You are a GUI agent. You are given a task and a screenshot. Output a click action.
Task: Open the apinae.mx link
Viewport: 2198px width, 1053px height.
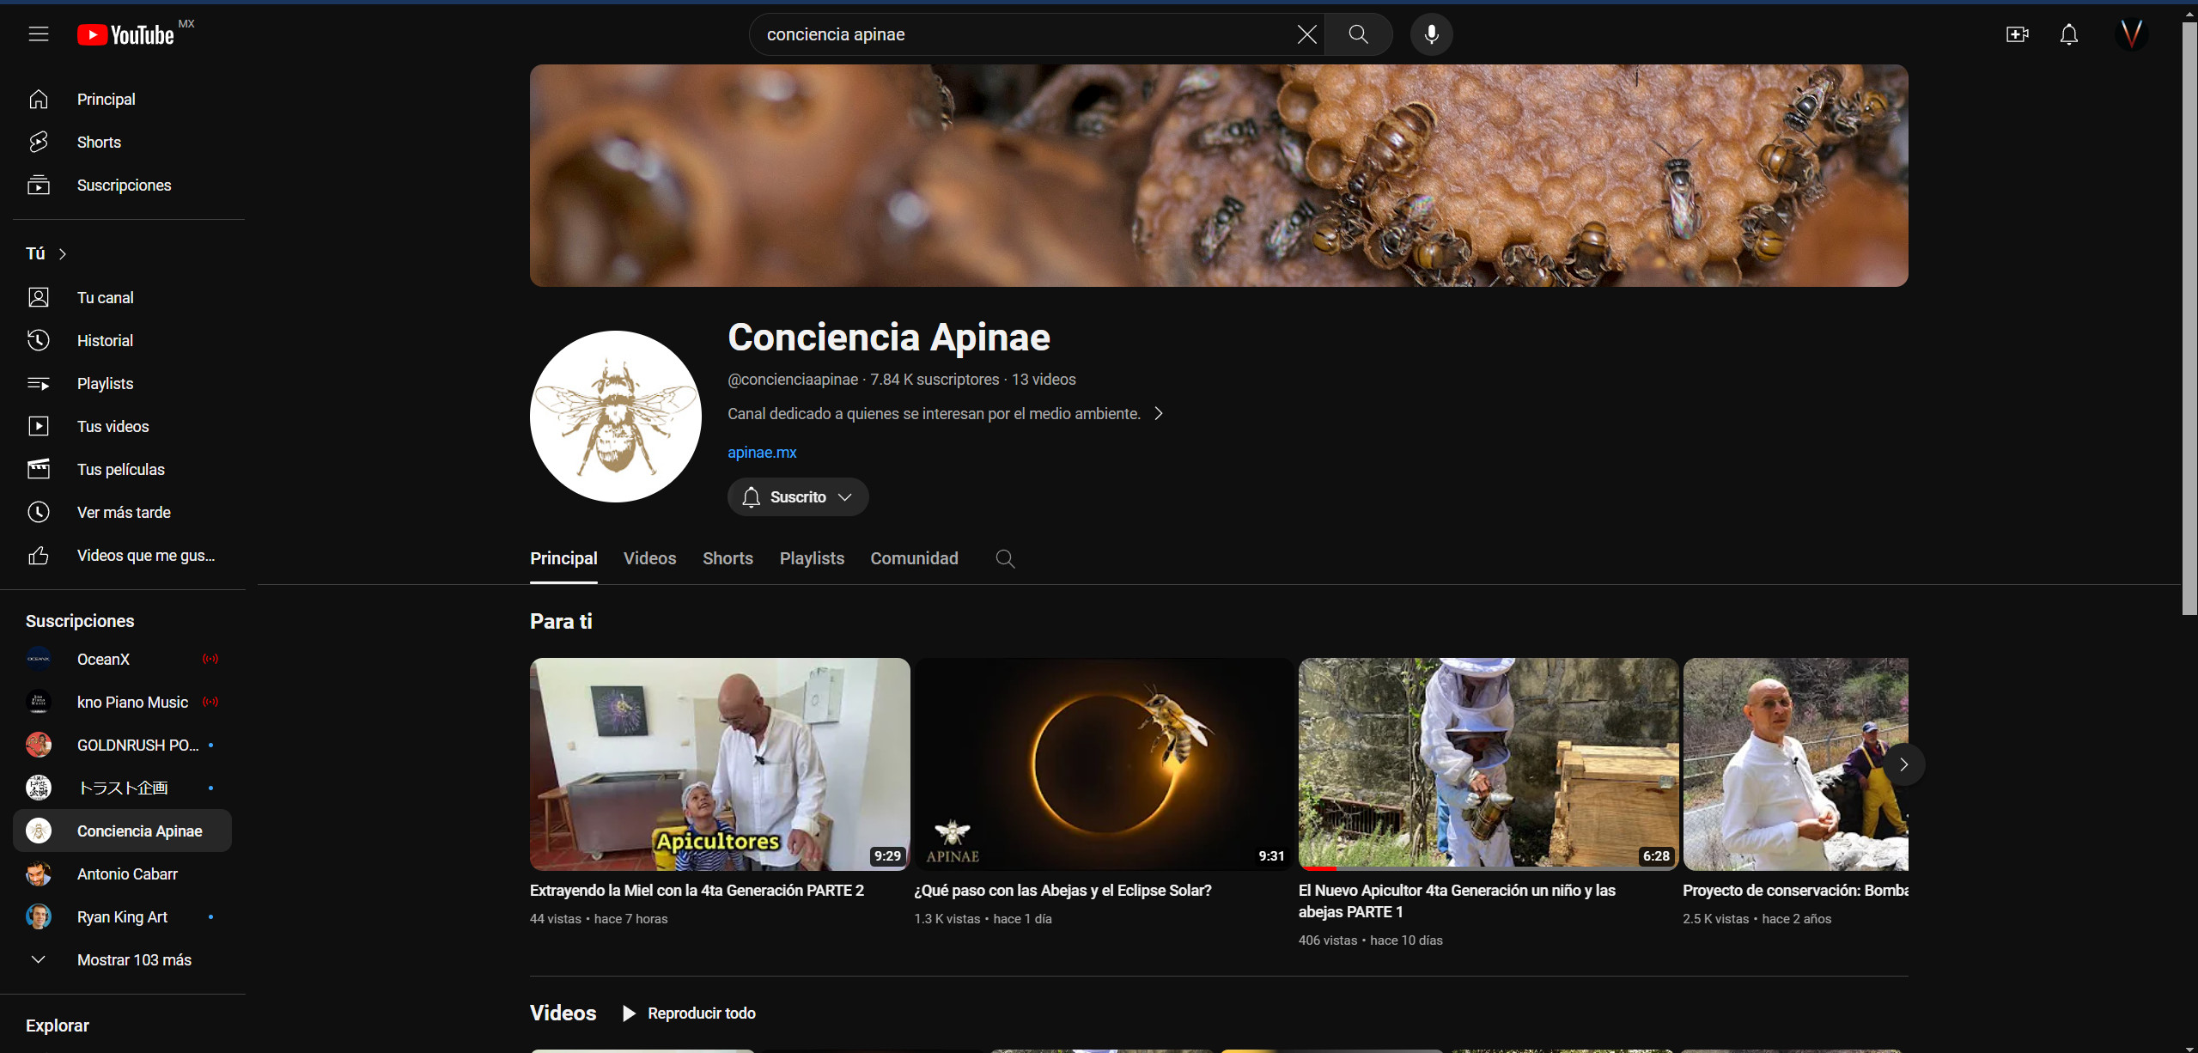(x=762, y=453)
